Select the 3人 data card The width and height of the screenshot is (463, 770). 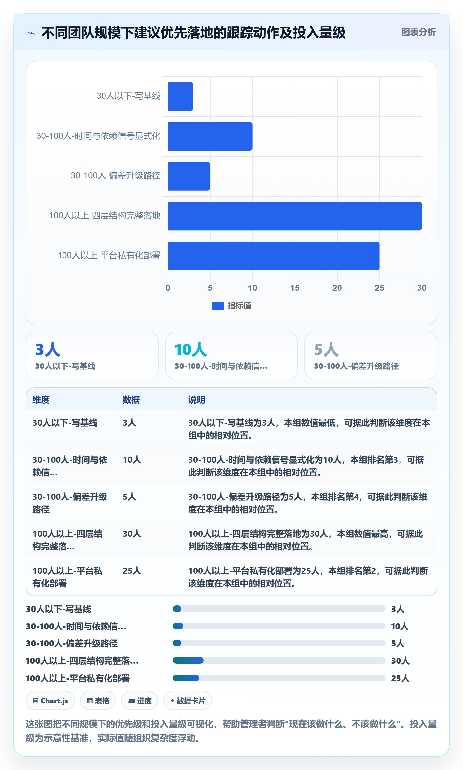pyautogui.click(x=92, y=356)
